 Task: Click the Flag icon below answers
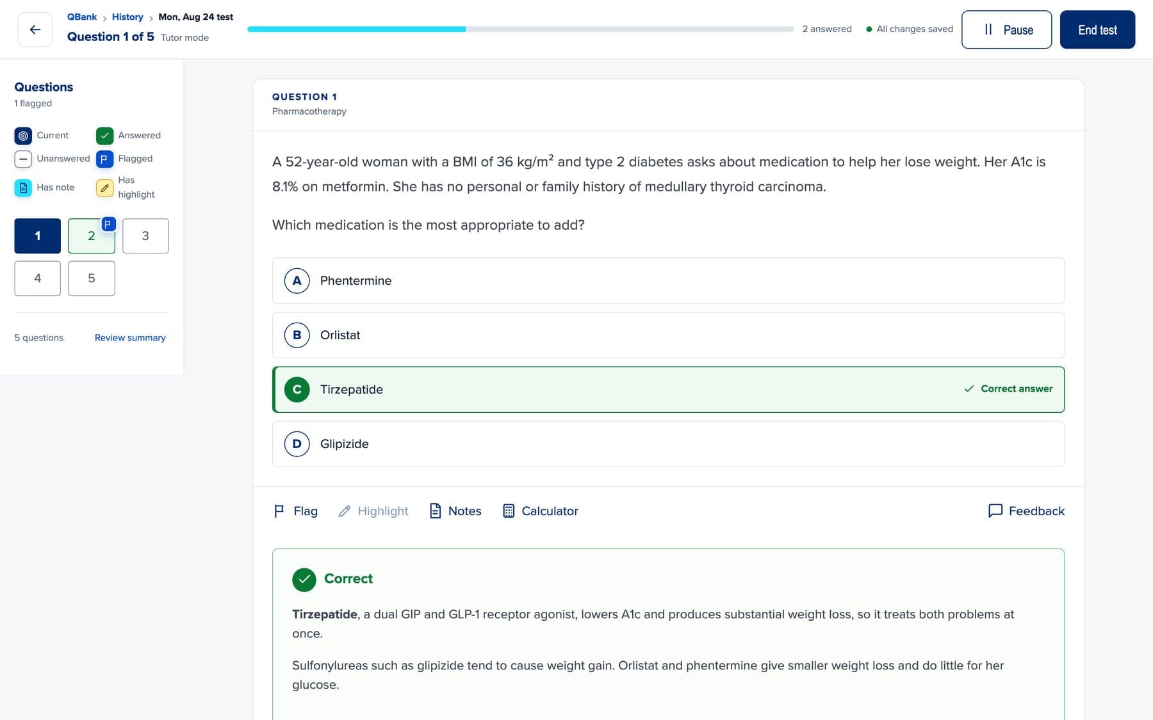tap(279, 511)
